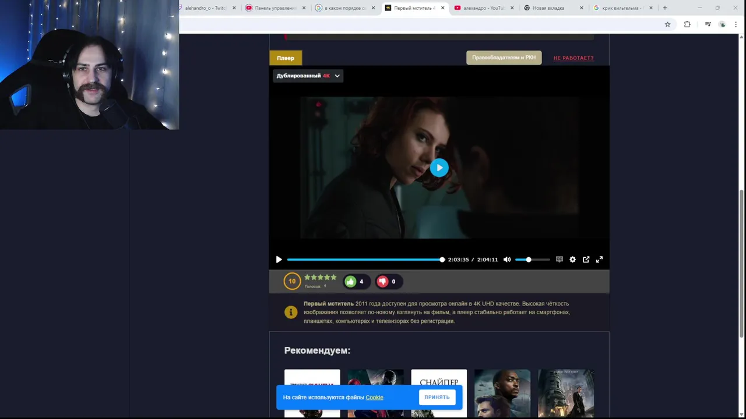Open a new browser tab with plus
746x419 pixels.
coord(665,8)
